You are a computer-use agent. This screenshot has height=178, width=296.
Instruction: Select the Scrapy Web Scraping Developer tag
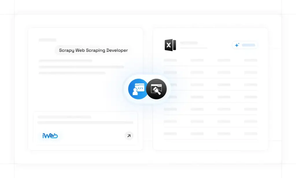93,50
